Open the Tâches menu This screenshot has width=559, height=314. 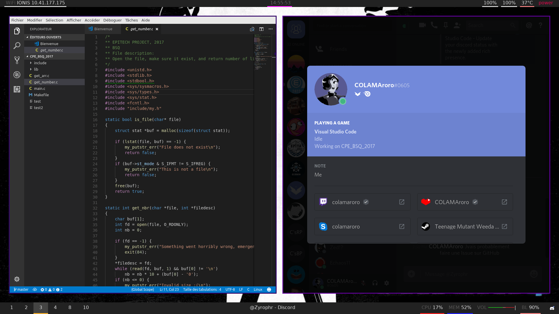[x=132, y=20]
